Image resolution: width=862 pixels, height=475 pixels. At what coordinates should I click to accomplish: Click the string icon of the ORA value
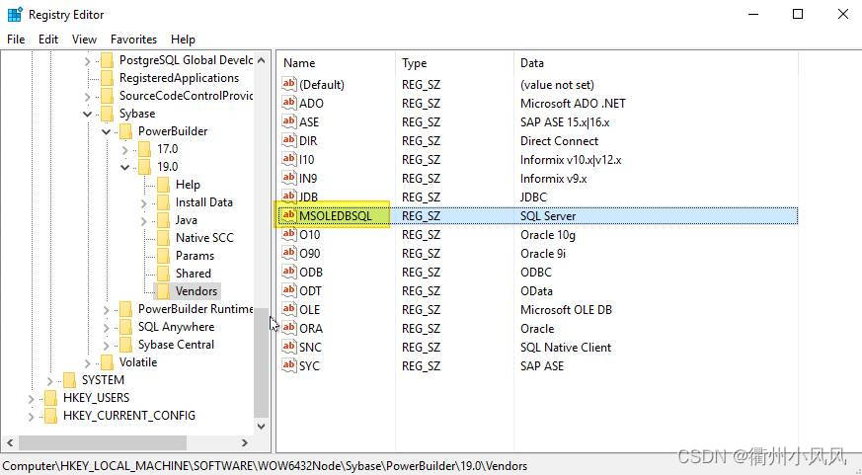pyautogui.click(x=288, y=328)
